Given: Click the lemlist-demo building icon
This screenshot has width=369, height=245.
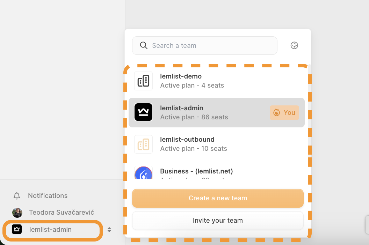Looking at the screenshot, I should (143, 81).
